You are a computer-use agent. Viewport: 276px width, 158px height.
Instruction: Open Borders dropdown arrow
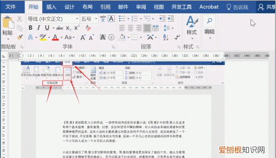tap(141, 37)
